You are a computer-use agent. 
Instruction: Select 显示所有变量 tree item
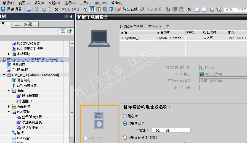[32, 117]
